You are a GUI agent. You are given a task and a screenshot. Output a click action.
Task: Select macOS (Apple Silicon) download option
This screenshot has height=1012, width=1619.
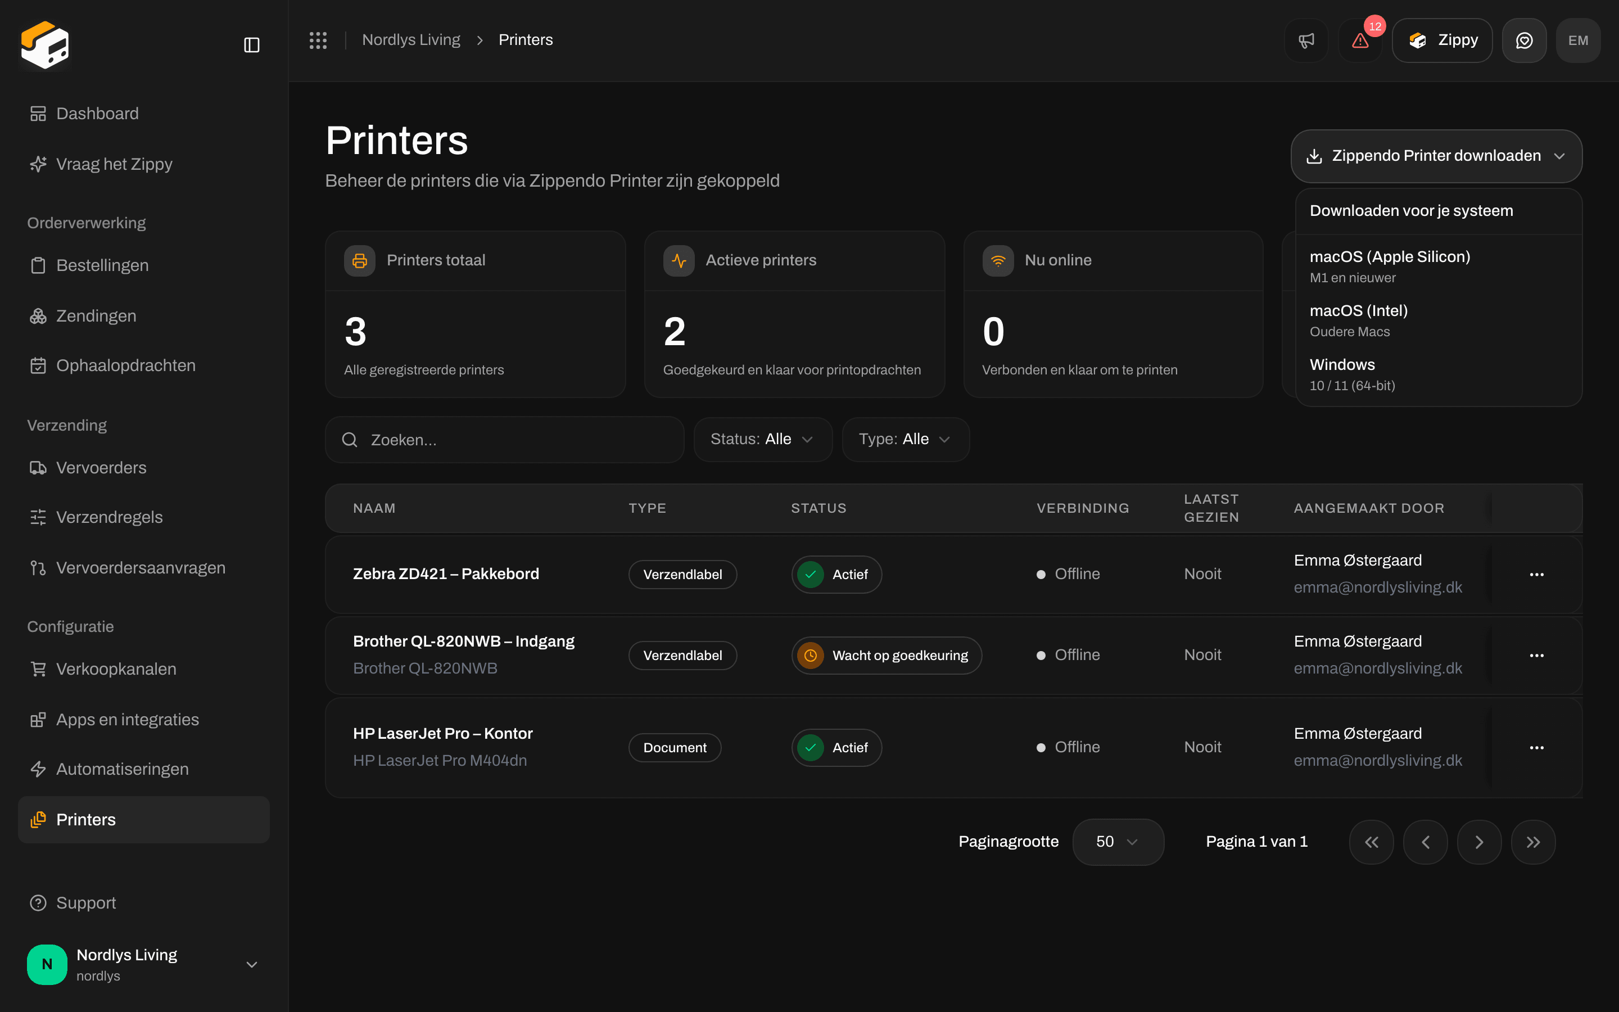1439,266
